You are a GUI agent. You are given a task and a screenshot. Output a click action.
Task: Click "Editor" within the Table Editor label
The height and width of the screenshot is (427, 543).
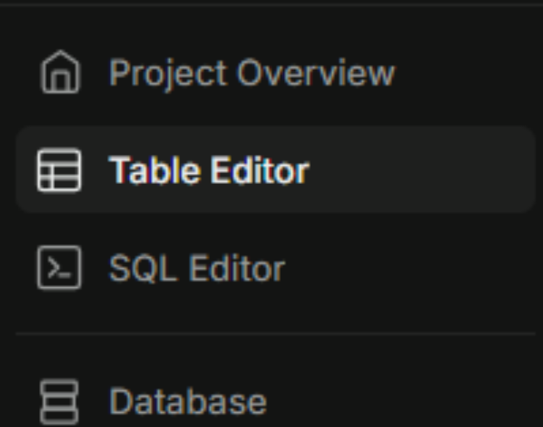(x=260, y=171)
